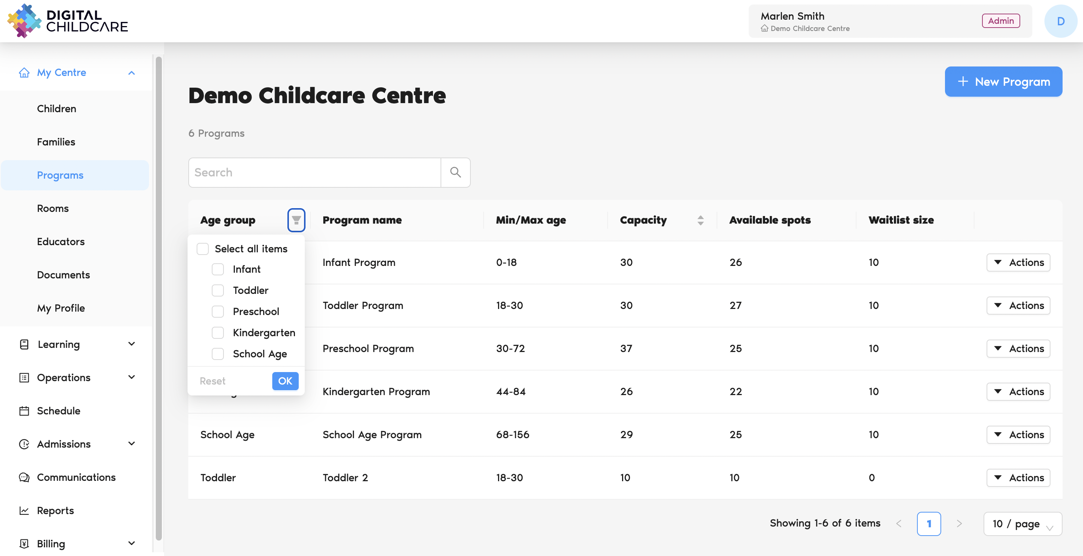The height and width of the screenshot is (556, 1083).
Task: Tick the Preschool filter checkbox
Action: click(x=218, y=312)
